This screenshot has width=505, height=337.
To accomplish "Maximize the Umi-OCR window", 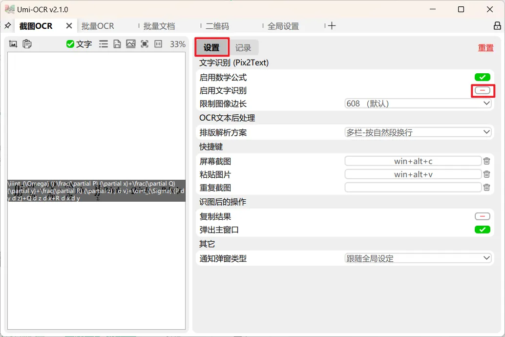I will 461,9.
